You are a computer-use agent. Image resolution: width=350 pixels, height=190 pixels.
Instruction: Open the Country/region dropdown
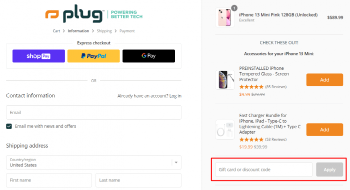pyautogui.click(x=94, y=163)
